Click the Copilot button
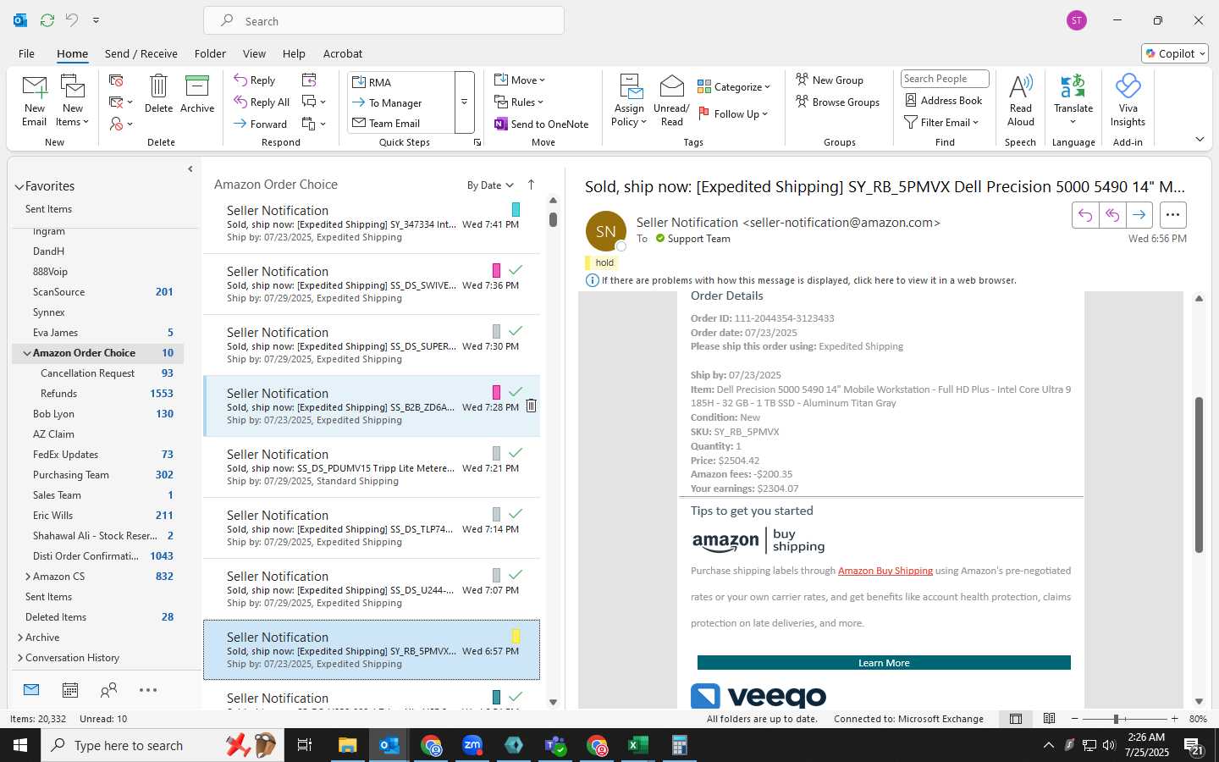Viewport: 1219px width, 762px height. click(1175, 53)
